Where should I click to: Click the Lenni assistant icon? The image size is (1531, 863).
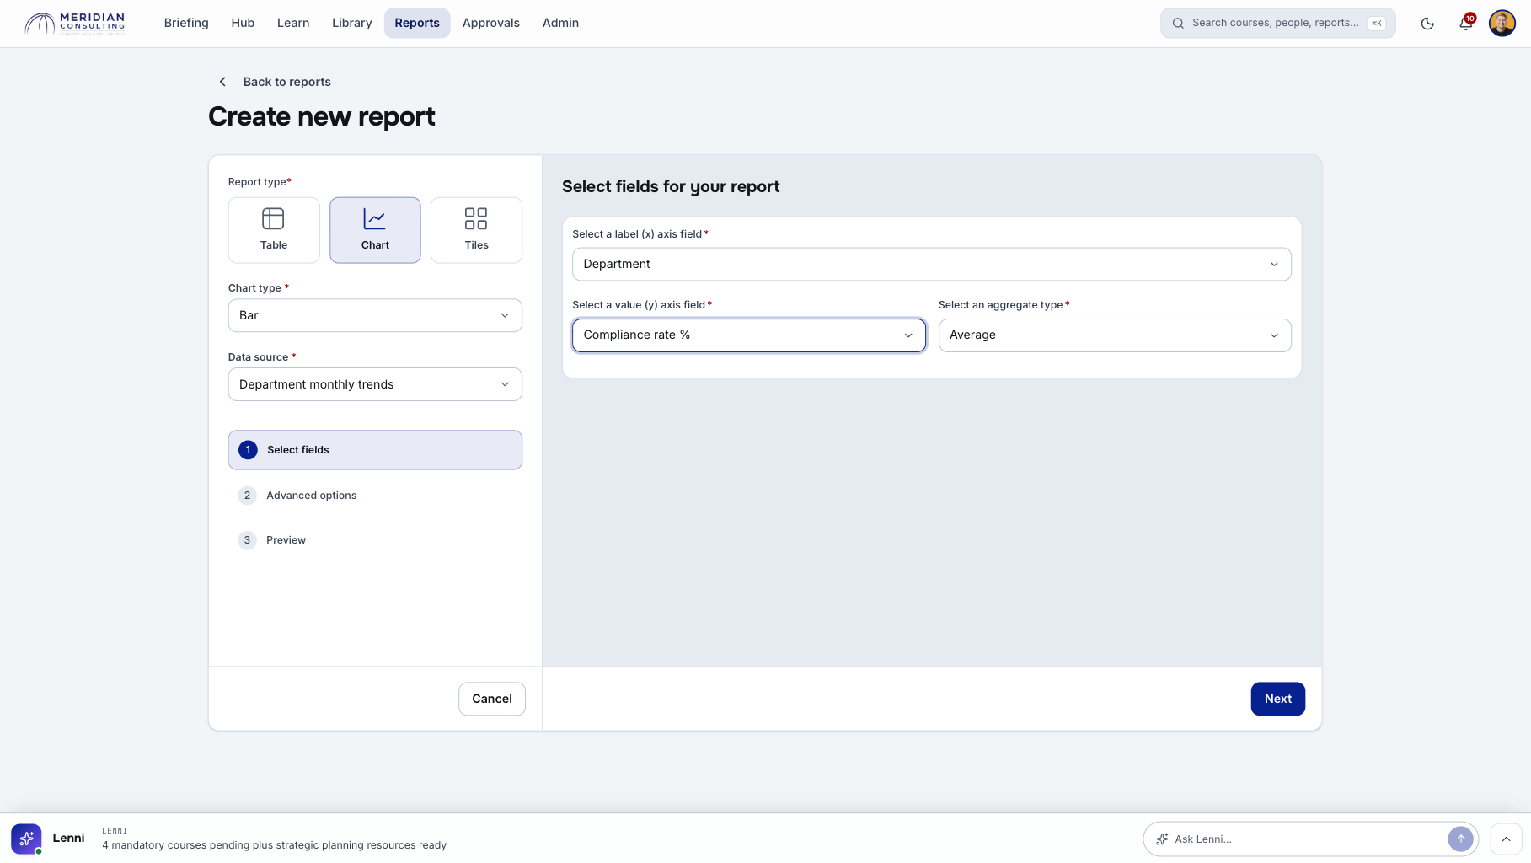coord(26,839)
